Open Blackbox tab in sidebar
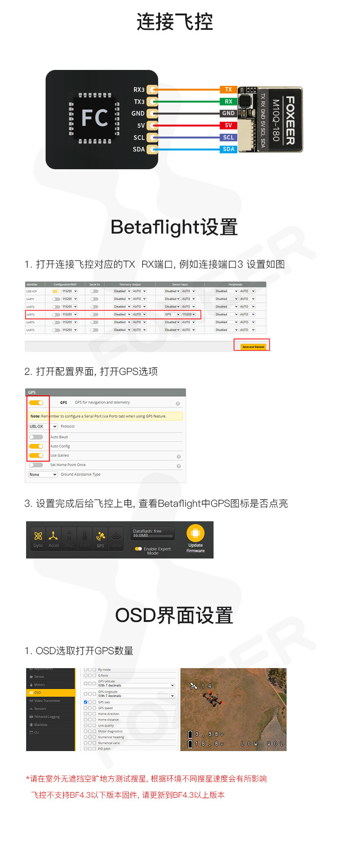Screen dimensions: 349x842 point(51,725)
